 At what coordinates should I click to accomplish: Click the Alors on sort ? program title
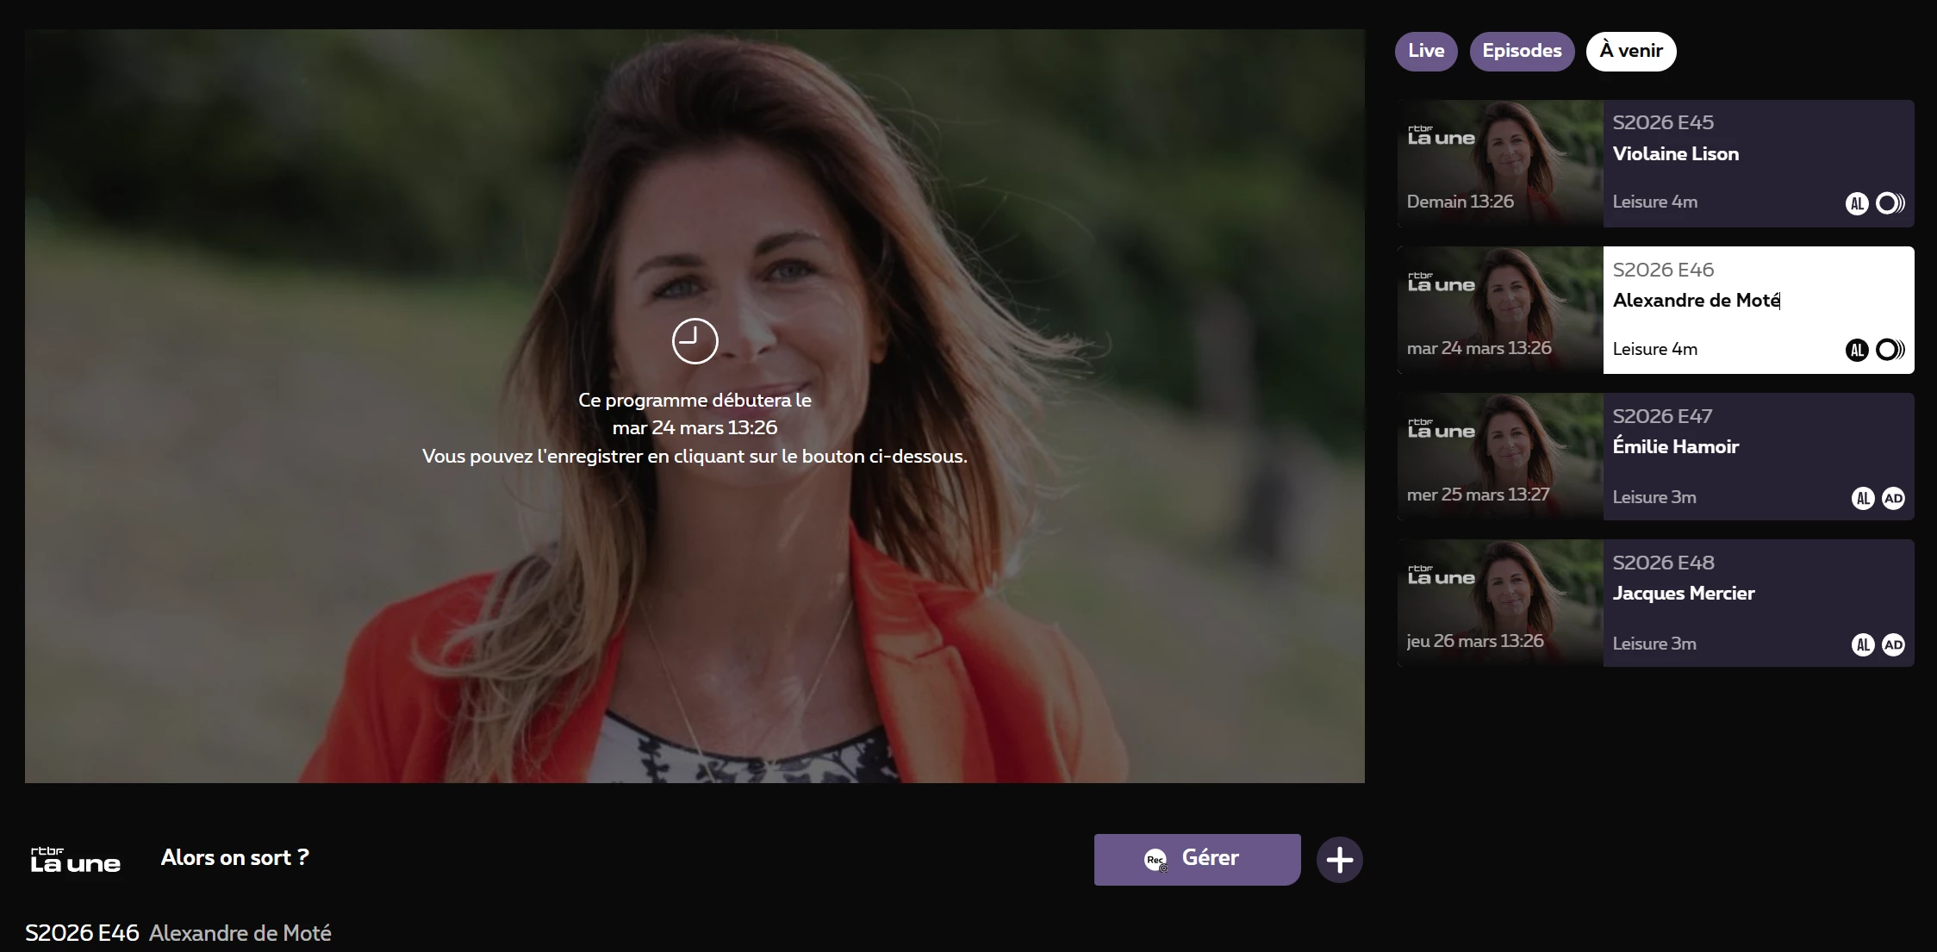[x=234, y=857]
